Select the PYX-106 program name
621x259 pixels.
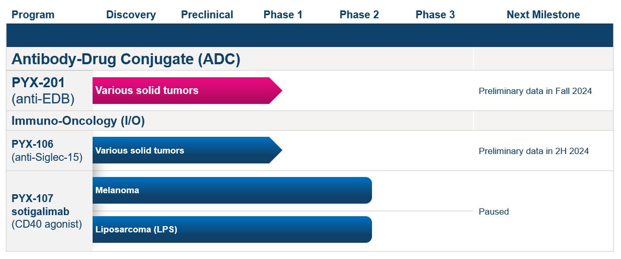[32, 144]
